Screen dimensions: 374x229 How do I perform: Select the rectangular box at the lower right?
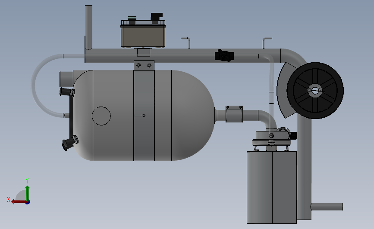(x=272, y=187)
